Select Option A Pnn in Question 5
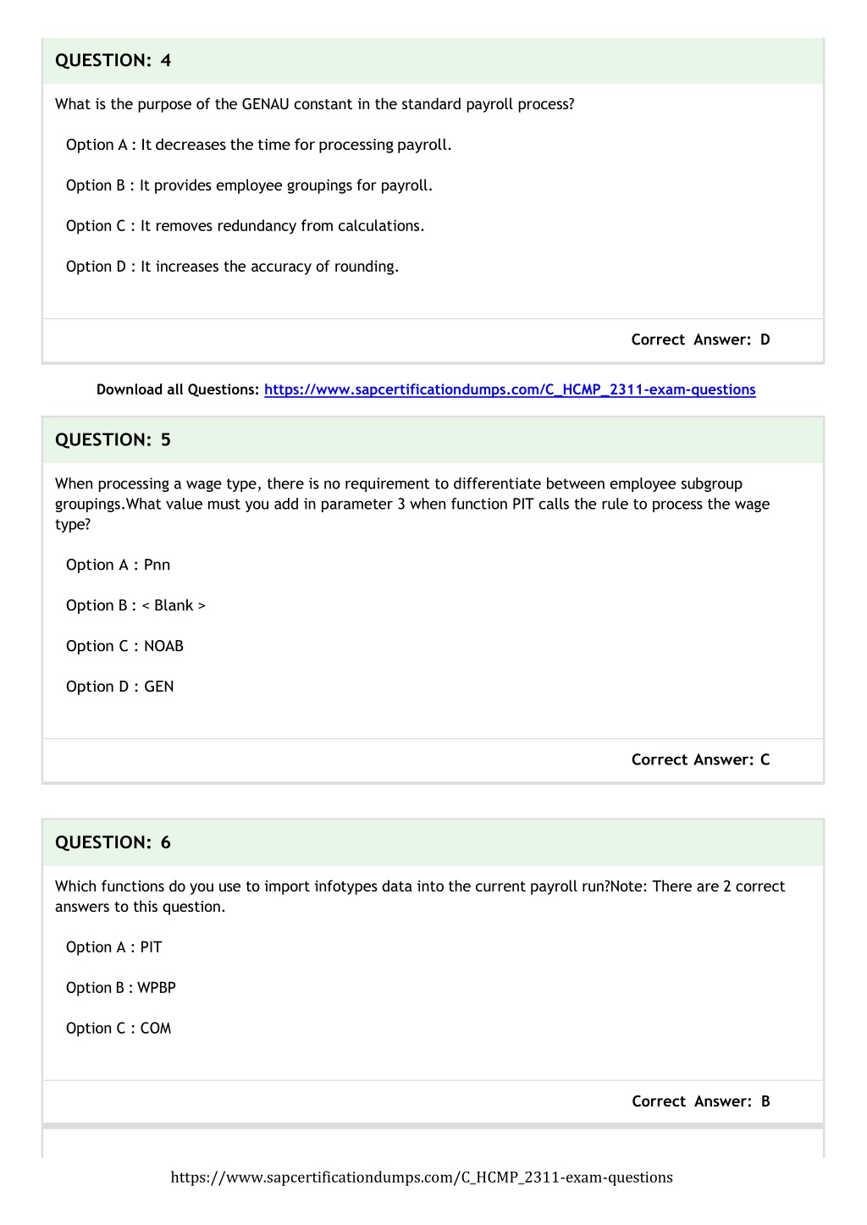The height and width of the screenshot is (1225, 867). 119,565
